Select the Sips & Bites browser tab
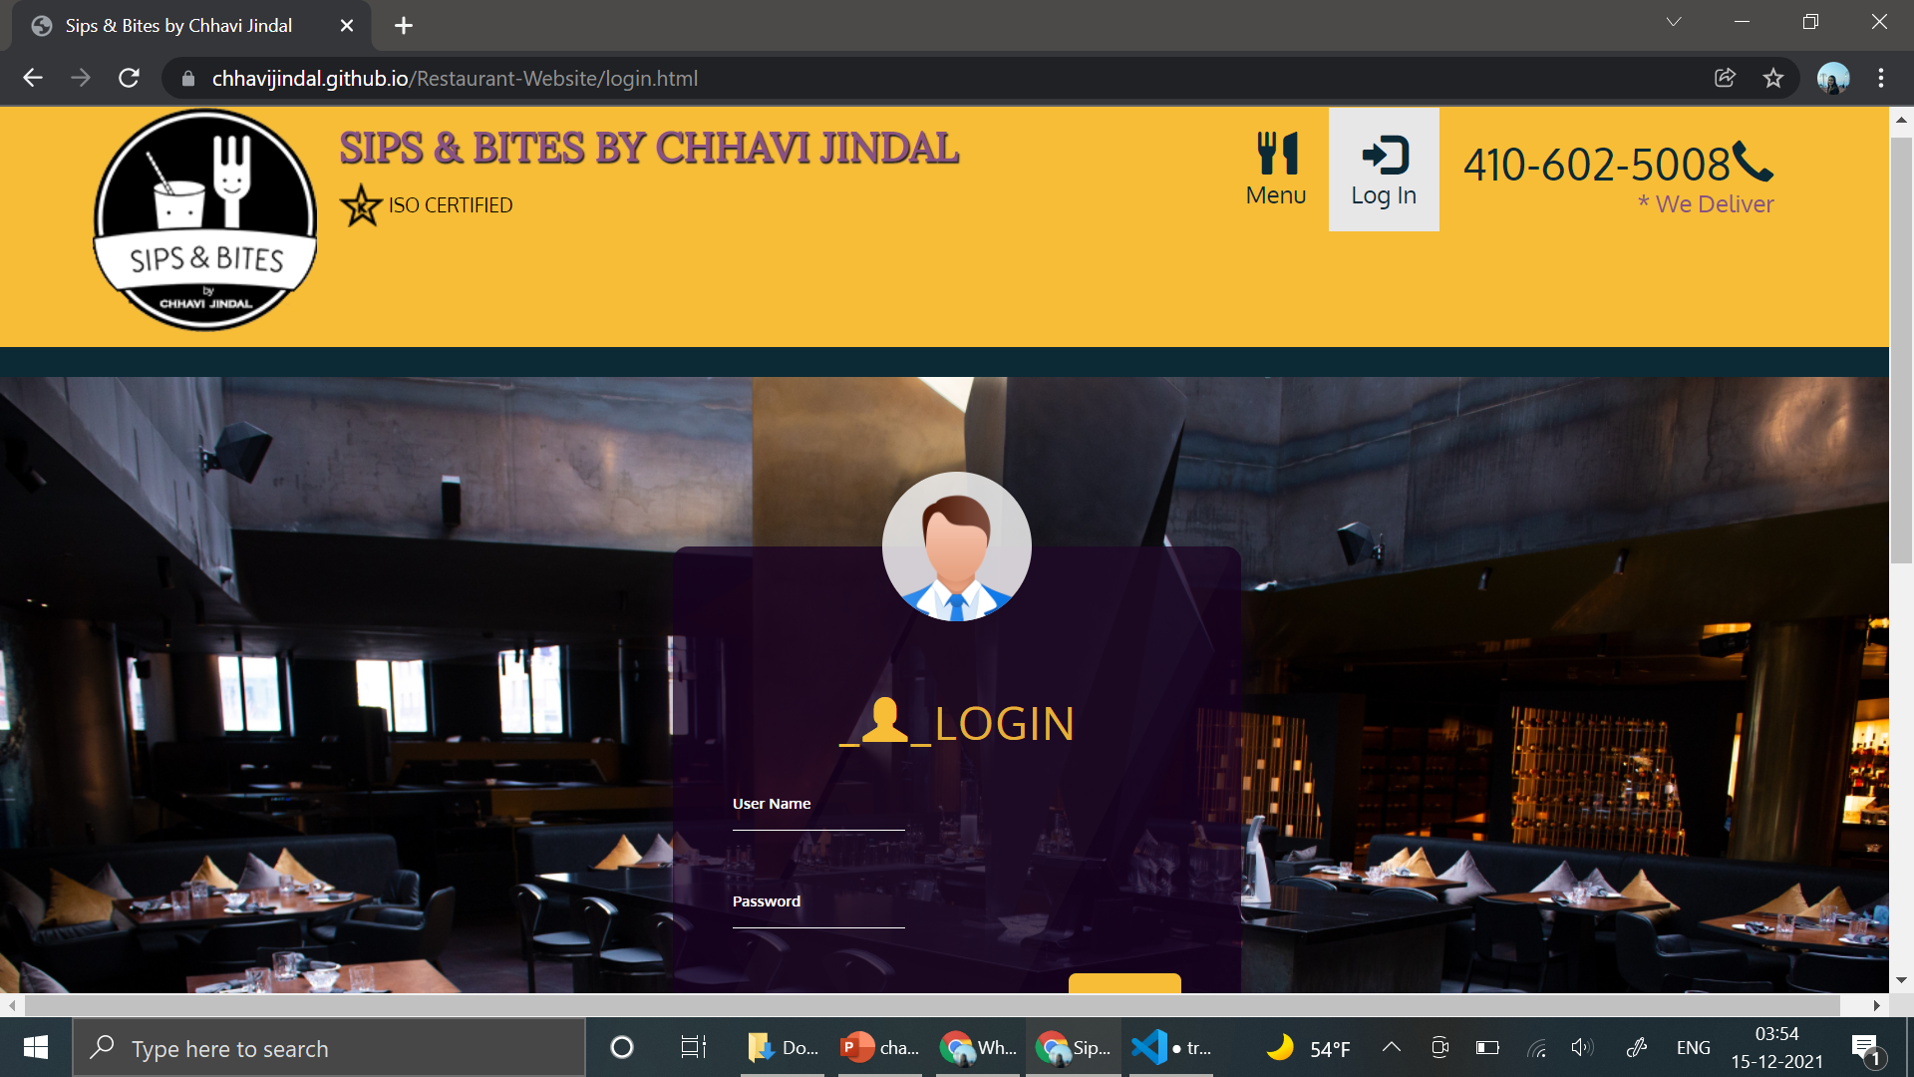This screenshot has width=1914, height=1077. (179, 26)
